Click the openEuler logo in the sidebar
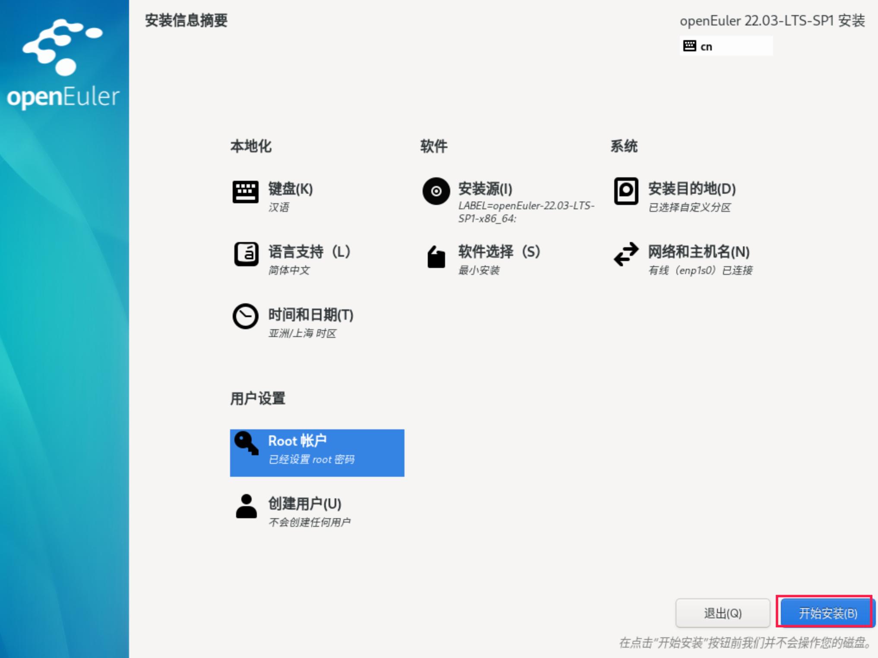The image size is (878, 658). (63, 65)
